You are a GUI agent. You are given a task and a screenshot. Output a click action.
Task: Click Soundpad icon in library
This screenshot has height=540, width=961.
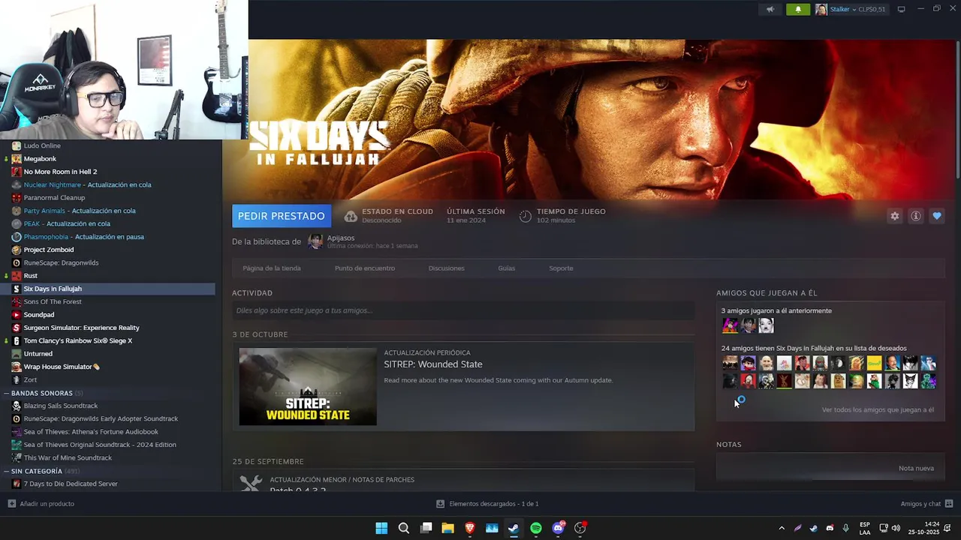click(x=17, y=315)
